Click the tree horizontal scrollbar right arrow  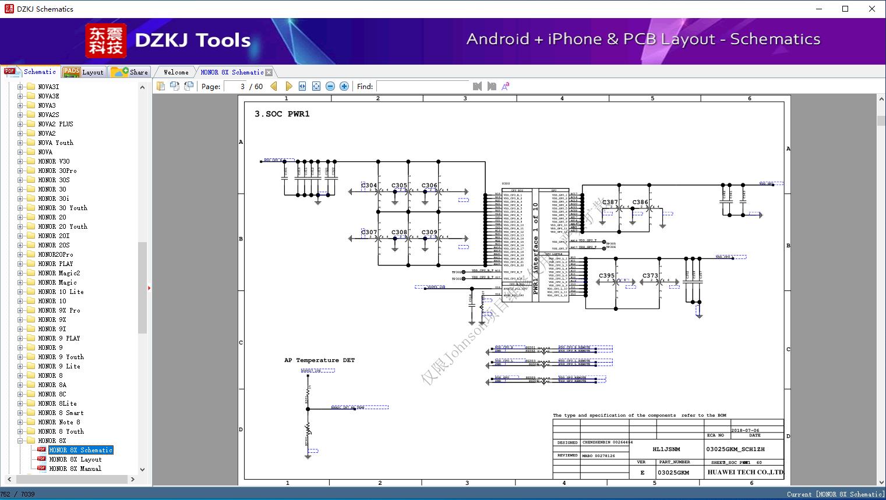(x=133, y=479)
